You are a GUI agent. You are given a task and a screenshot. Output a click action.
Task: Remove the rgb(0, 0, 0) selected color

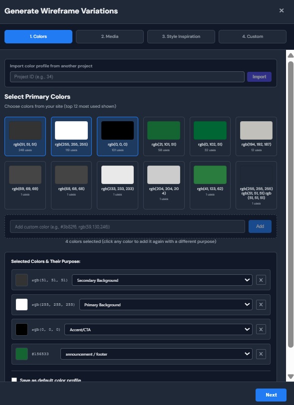click(261, 329)
